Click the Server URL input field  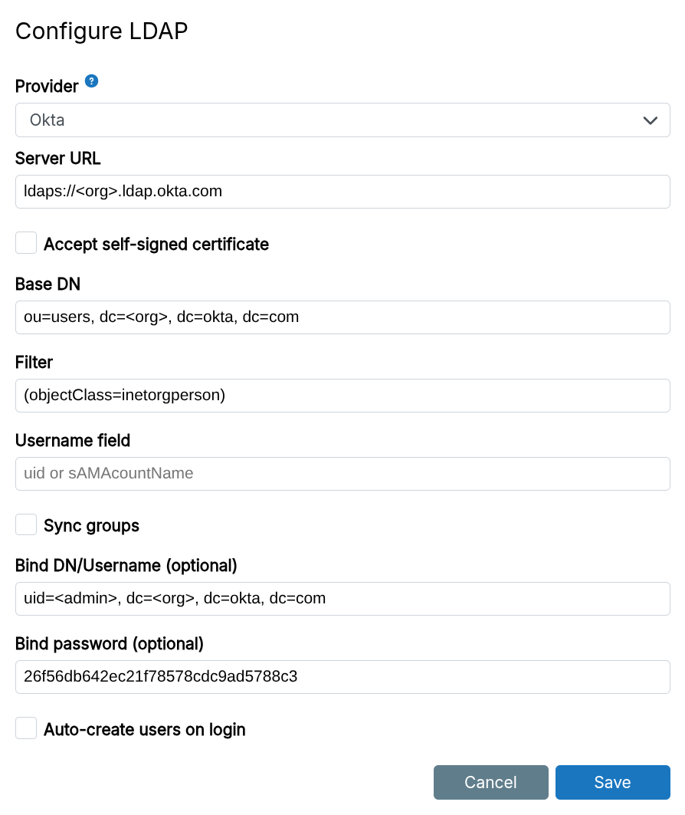(342, 192)
